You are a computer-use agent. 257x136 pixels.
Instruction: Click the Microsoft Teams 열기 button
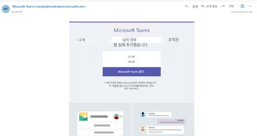132,72
